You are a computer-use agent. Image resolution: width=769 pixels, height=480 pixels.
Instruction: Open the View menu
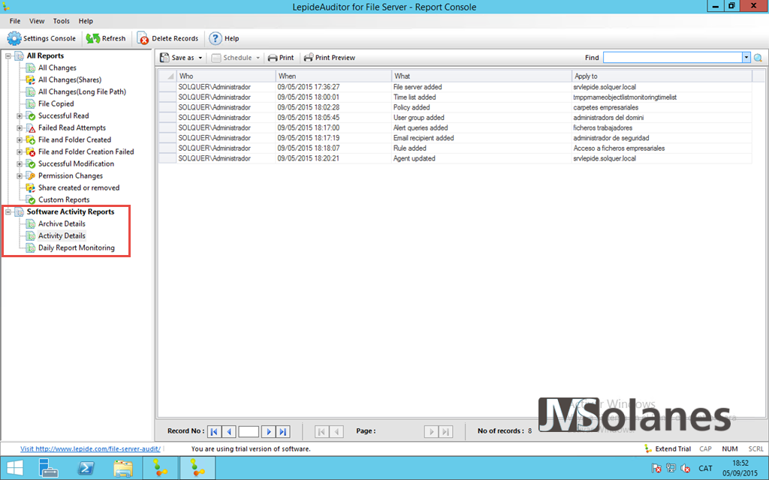[37, 21]
